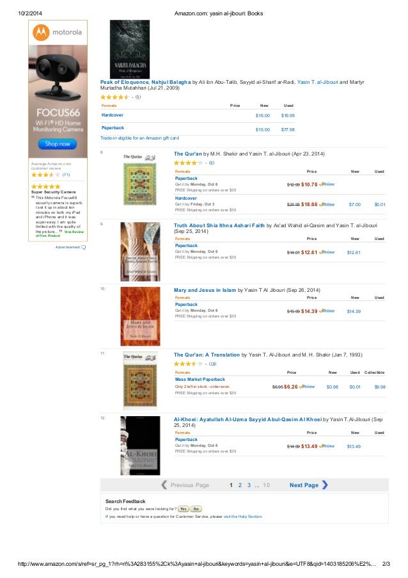
Task: Click the Previous Page arrow icon
Action: (x=164, y=485)
